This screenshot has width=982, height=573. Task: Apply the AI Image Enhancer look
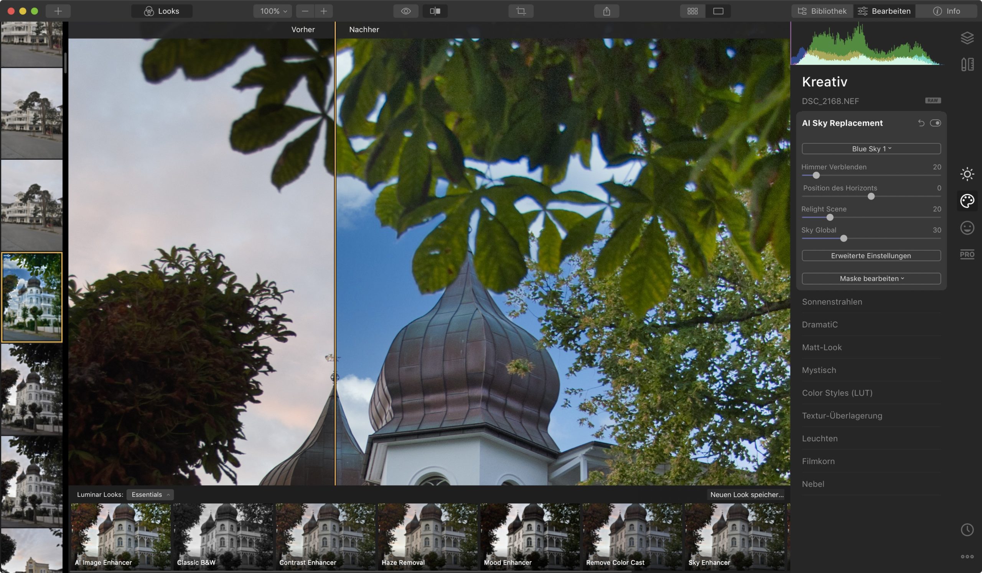[121, 537]
